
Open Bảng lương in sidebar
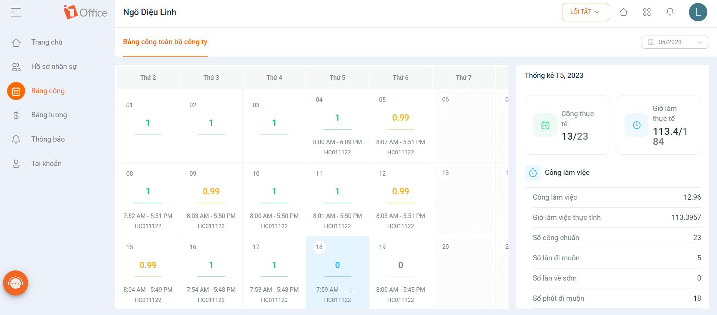point(49,115)
